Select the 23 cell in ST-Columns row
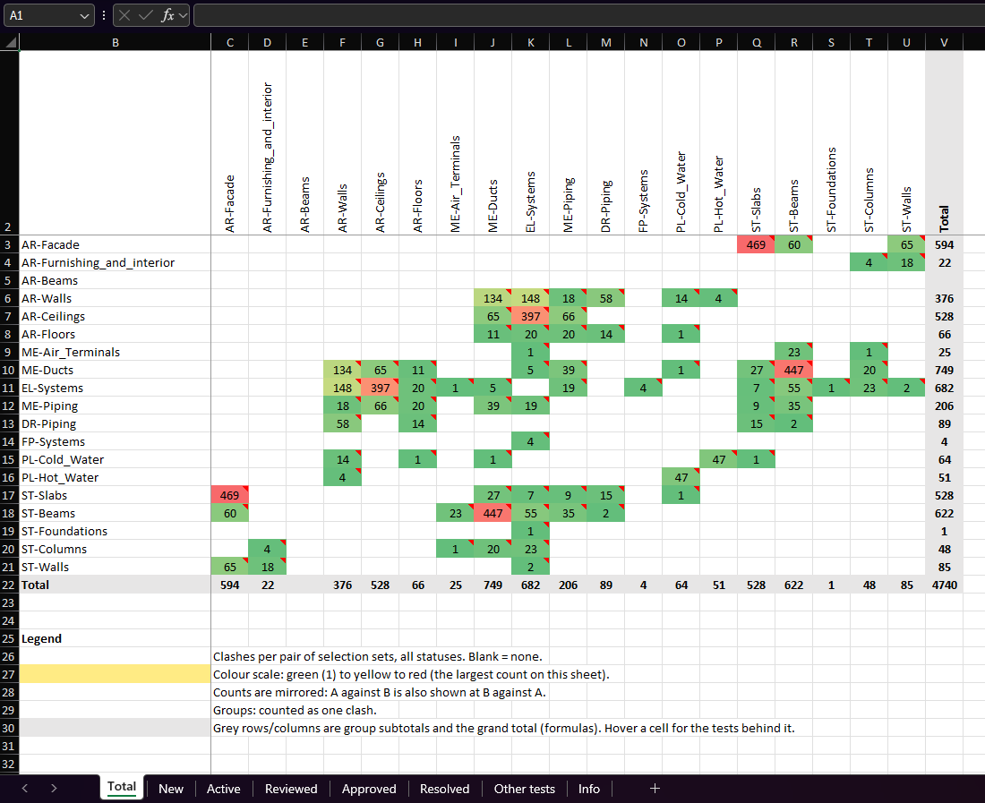 click(x=531, y=550)
